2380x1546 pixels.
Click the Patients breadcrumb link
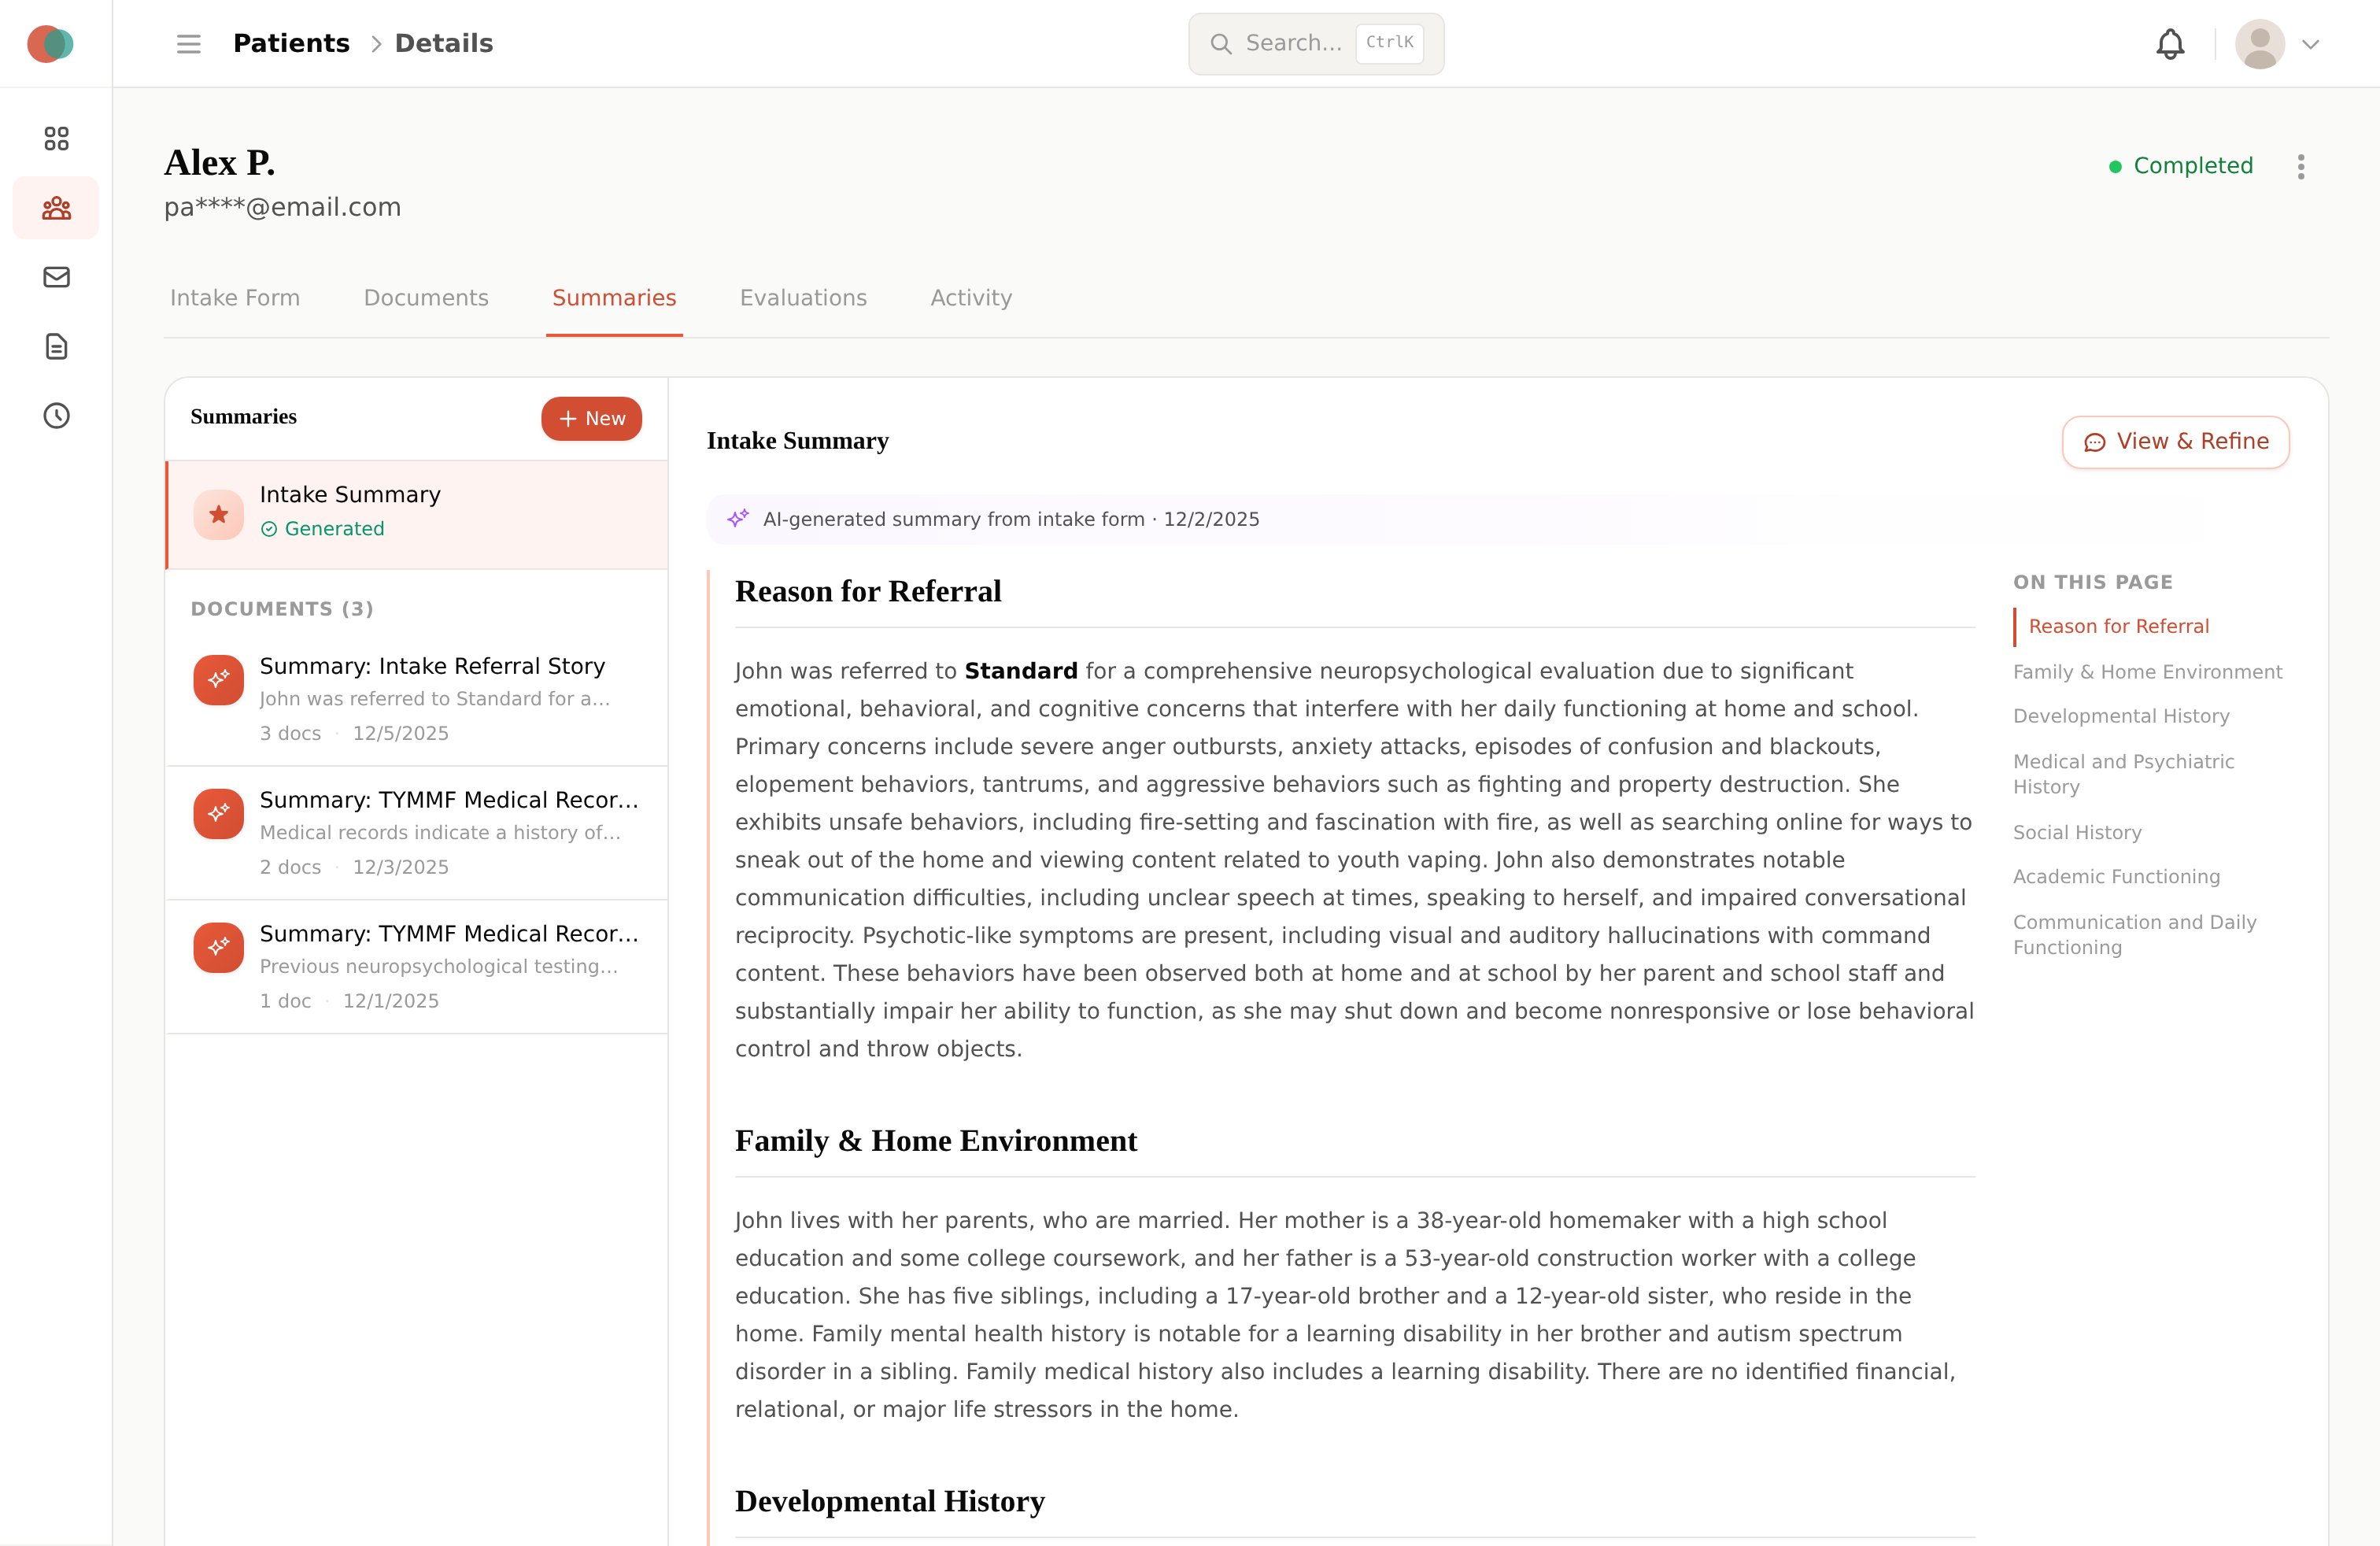pos(291,44)
